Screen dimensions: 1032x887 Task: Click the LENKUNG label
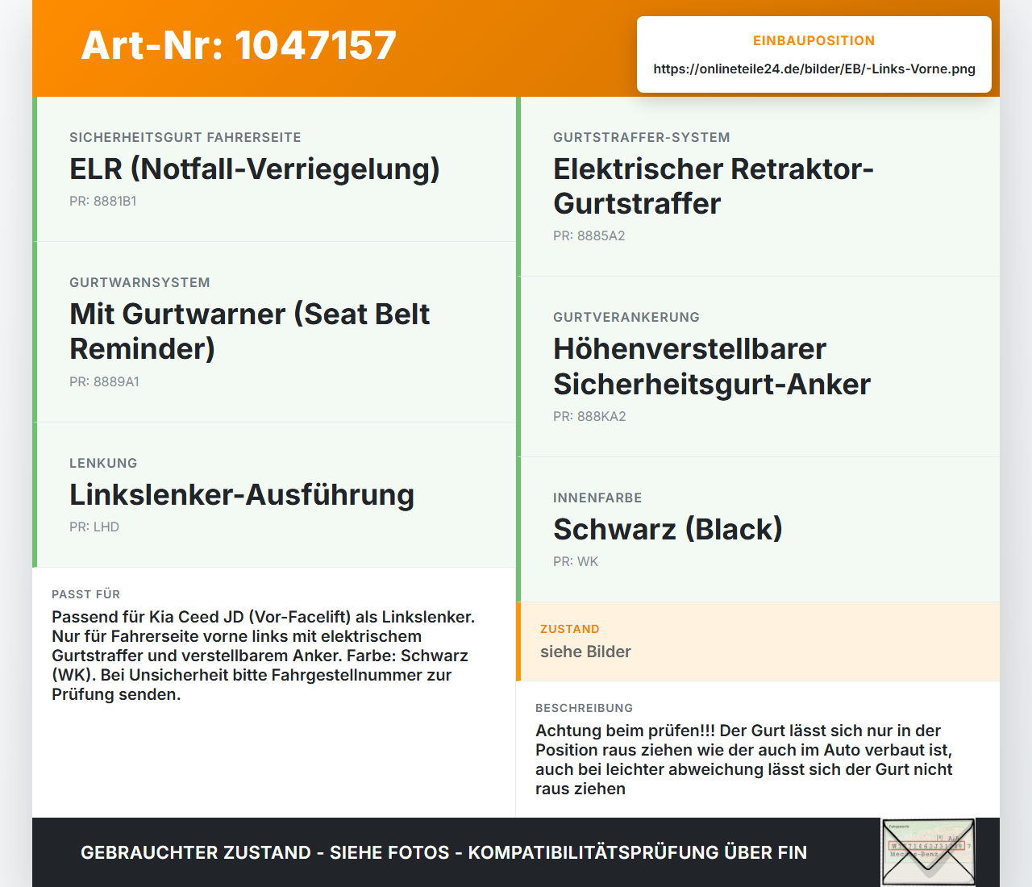tap(103, 463)
